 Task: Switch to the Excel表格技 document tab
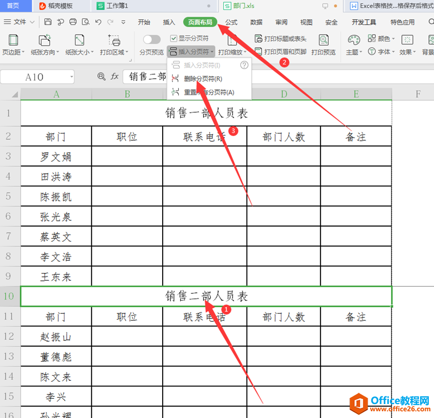pos(389,6)
